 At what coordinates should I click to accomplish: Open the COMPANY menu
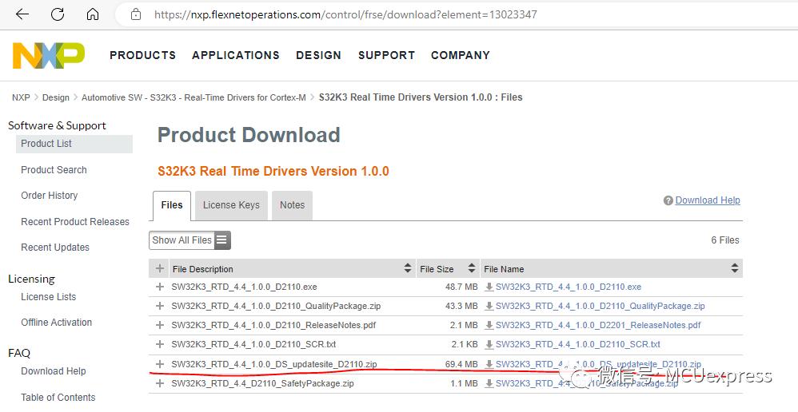[460, 55]
